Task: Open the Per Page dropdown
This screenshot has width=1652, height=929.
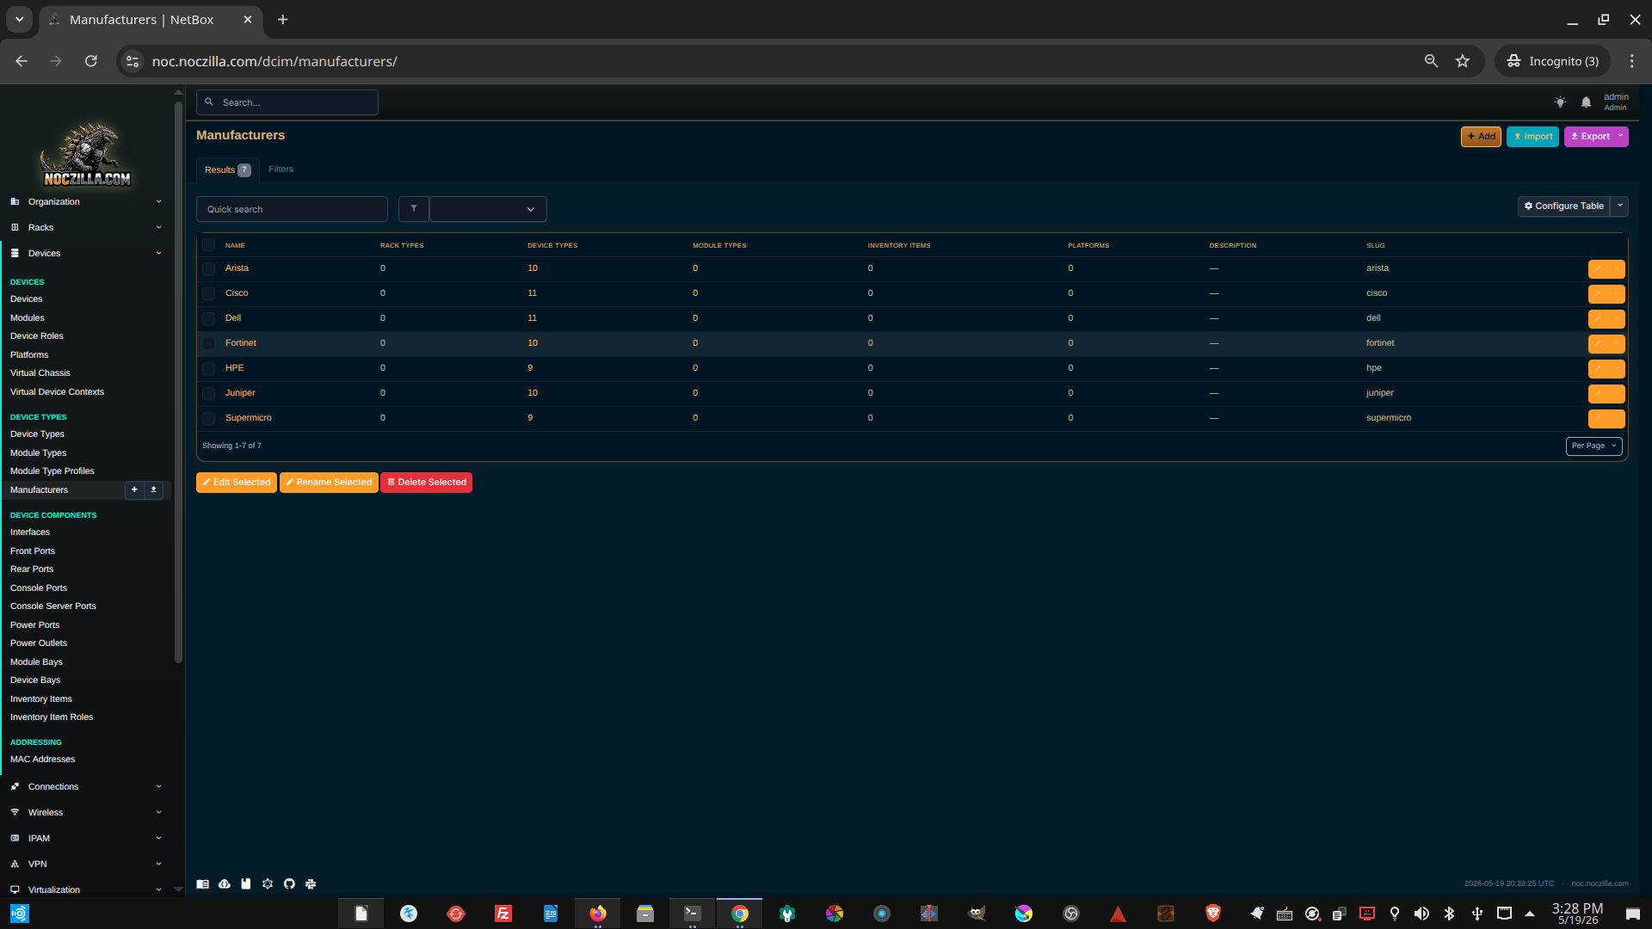Action: [1593, 446]
